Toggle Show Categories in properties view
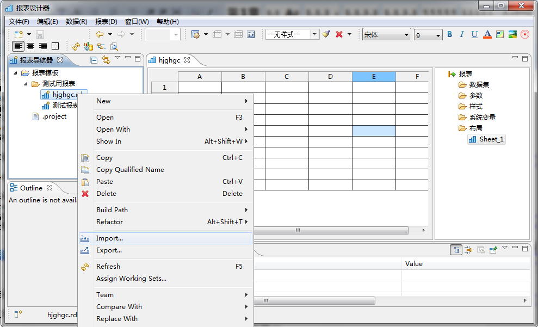The width and height of the screenshot is (538, 327). tap(456, 250)
